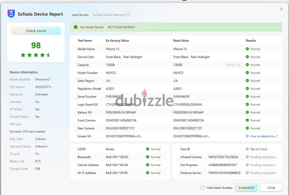Click the Face ID info icon
The image size is (289, 195).
pyautogui.click(x=247, y=149)
